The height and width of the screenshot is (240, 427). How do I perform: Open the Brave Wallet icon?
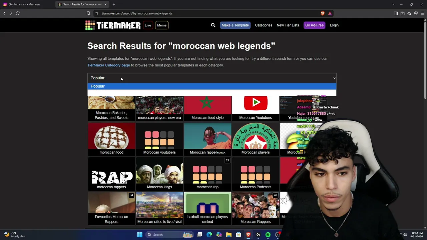tap(402, 13)
